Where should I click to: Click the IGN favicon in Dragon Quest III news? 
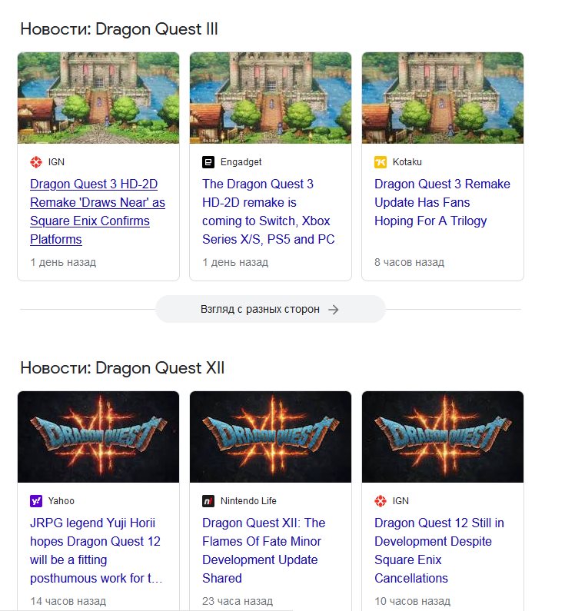coord(36,162)
